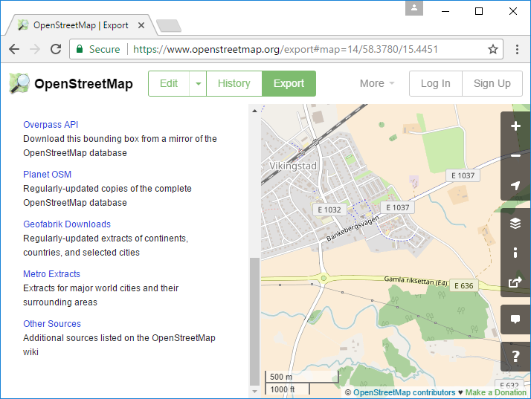Reload the page with refresh icon
The width and height of the screenshot is (531, 399).
(x=56, y=49)
